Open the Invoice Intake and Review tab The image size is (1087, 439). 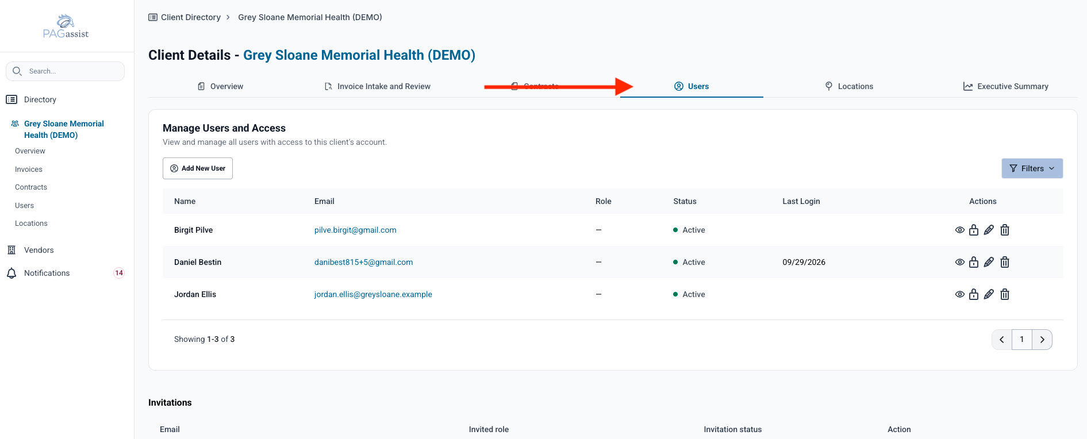coord(377,86)
